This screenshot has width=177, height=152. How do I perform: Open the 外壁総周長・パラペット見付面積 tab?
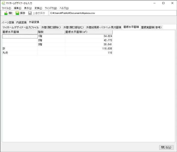[104, 27]
